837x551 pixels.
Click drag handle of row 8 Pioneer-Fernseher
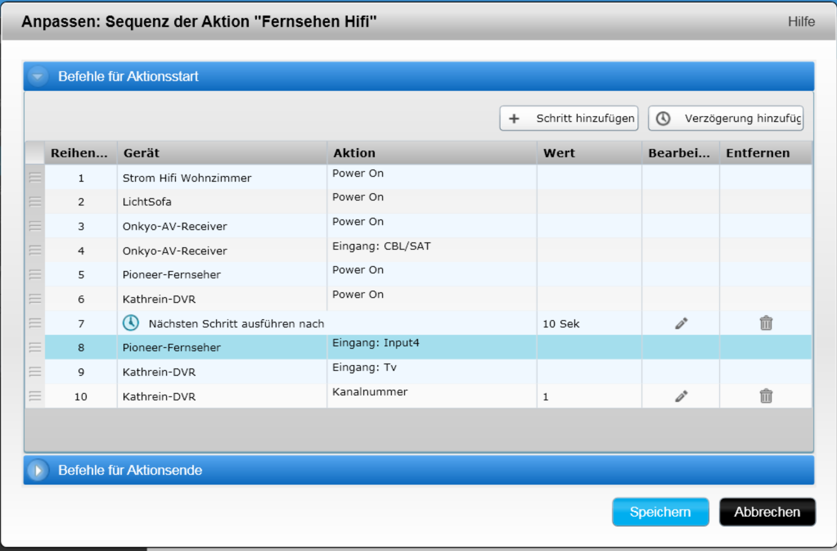35,348
